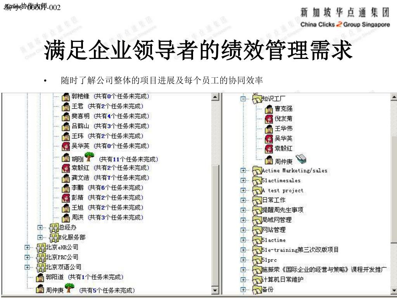The image size is (397, 298).
Task: Click the 北京双语公司 company group icon
Action: coord(41,267)
